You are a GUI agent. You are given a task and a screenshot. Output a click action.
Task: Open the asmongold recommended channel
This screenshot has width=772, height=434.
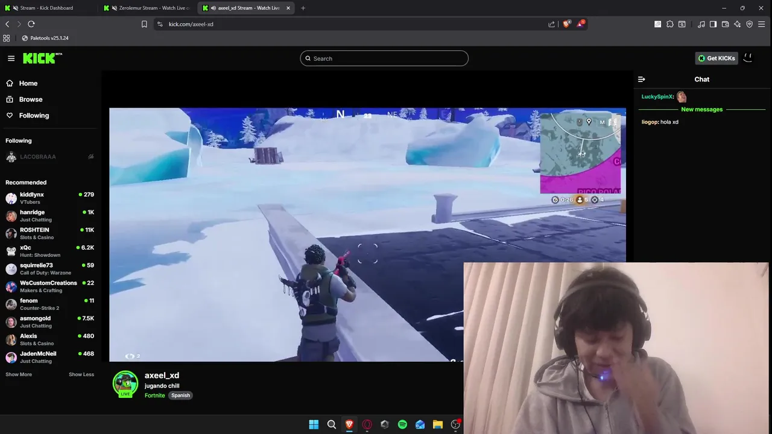click(50, 322)
